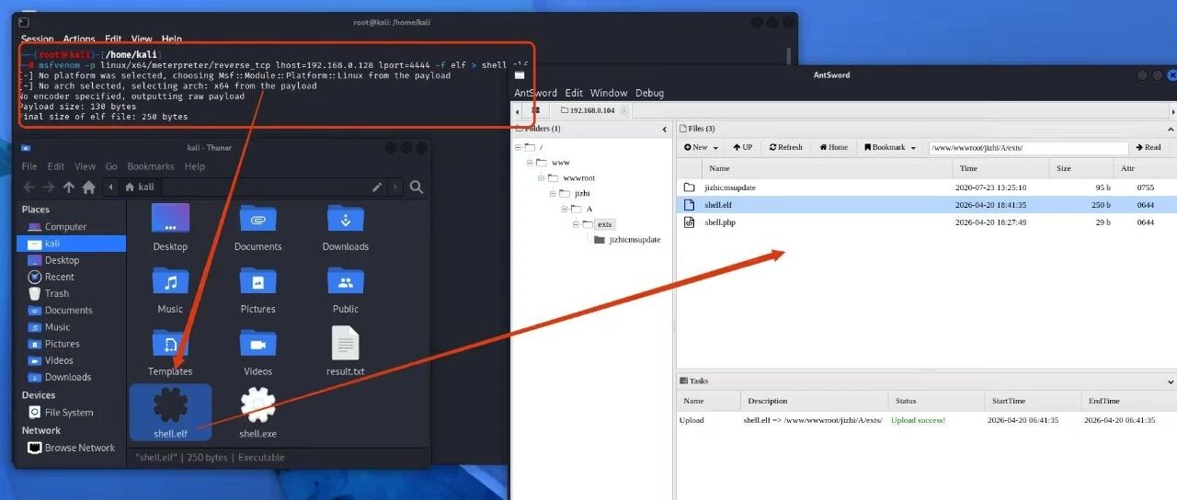Open the Documents folder icon in Thunar
This screenshot has height=500, width=1177.
coord(258,218)
